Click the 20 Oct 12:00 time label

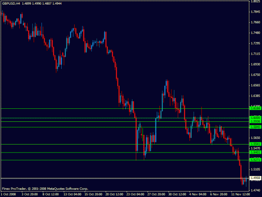click(114, 194)
